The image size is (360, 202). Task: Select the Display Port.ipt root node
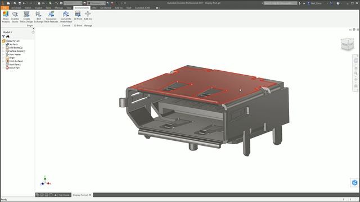(x=11, y=41)
